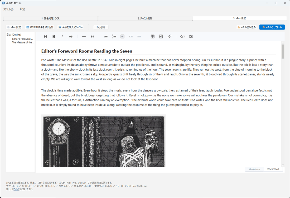Viewport: 290px width, 198px height.
Task: Click the blockquote icon
Action: (x=92, y=37)
